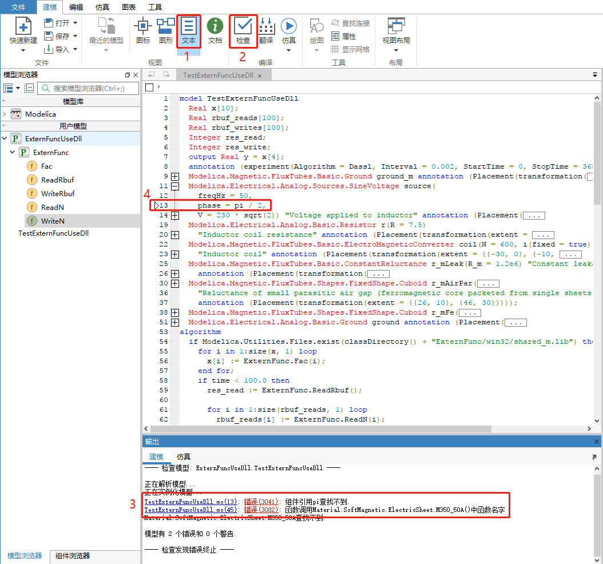
Task: Switch to 图标 icon view
Action: click(143, 31)
